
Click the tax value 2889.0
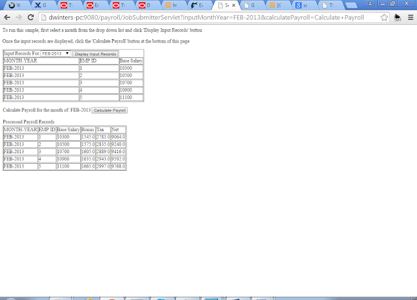point(103,152)
